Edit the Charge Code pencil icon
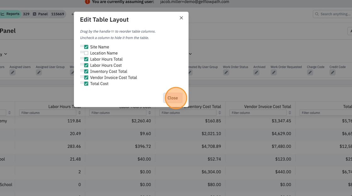The width and height of the screenshot is (352, 196). click(x=310, y=73)
